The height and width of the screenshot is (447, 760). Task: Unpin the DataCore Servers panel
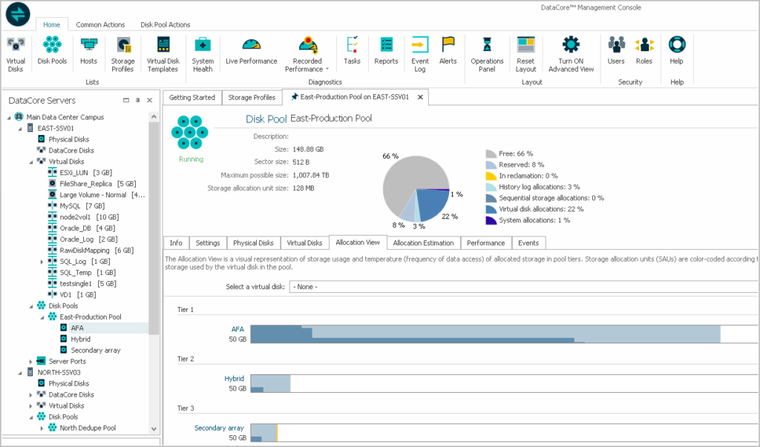coord(137,99)
